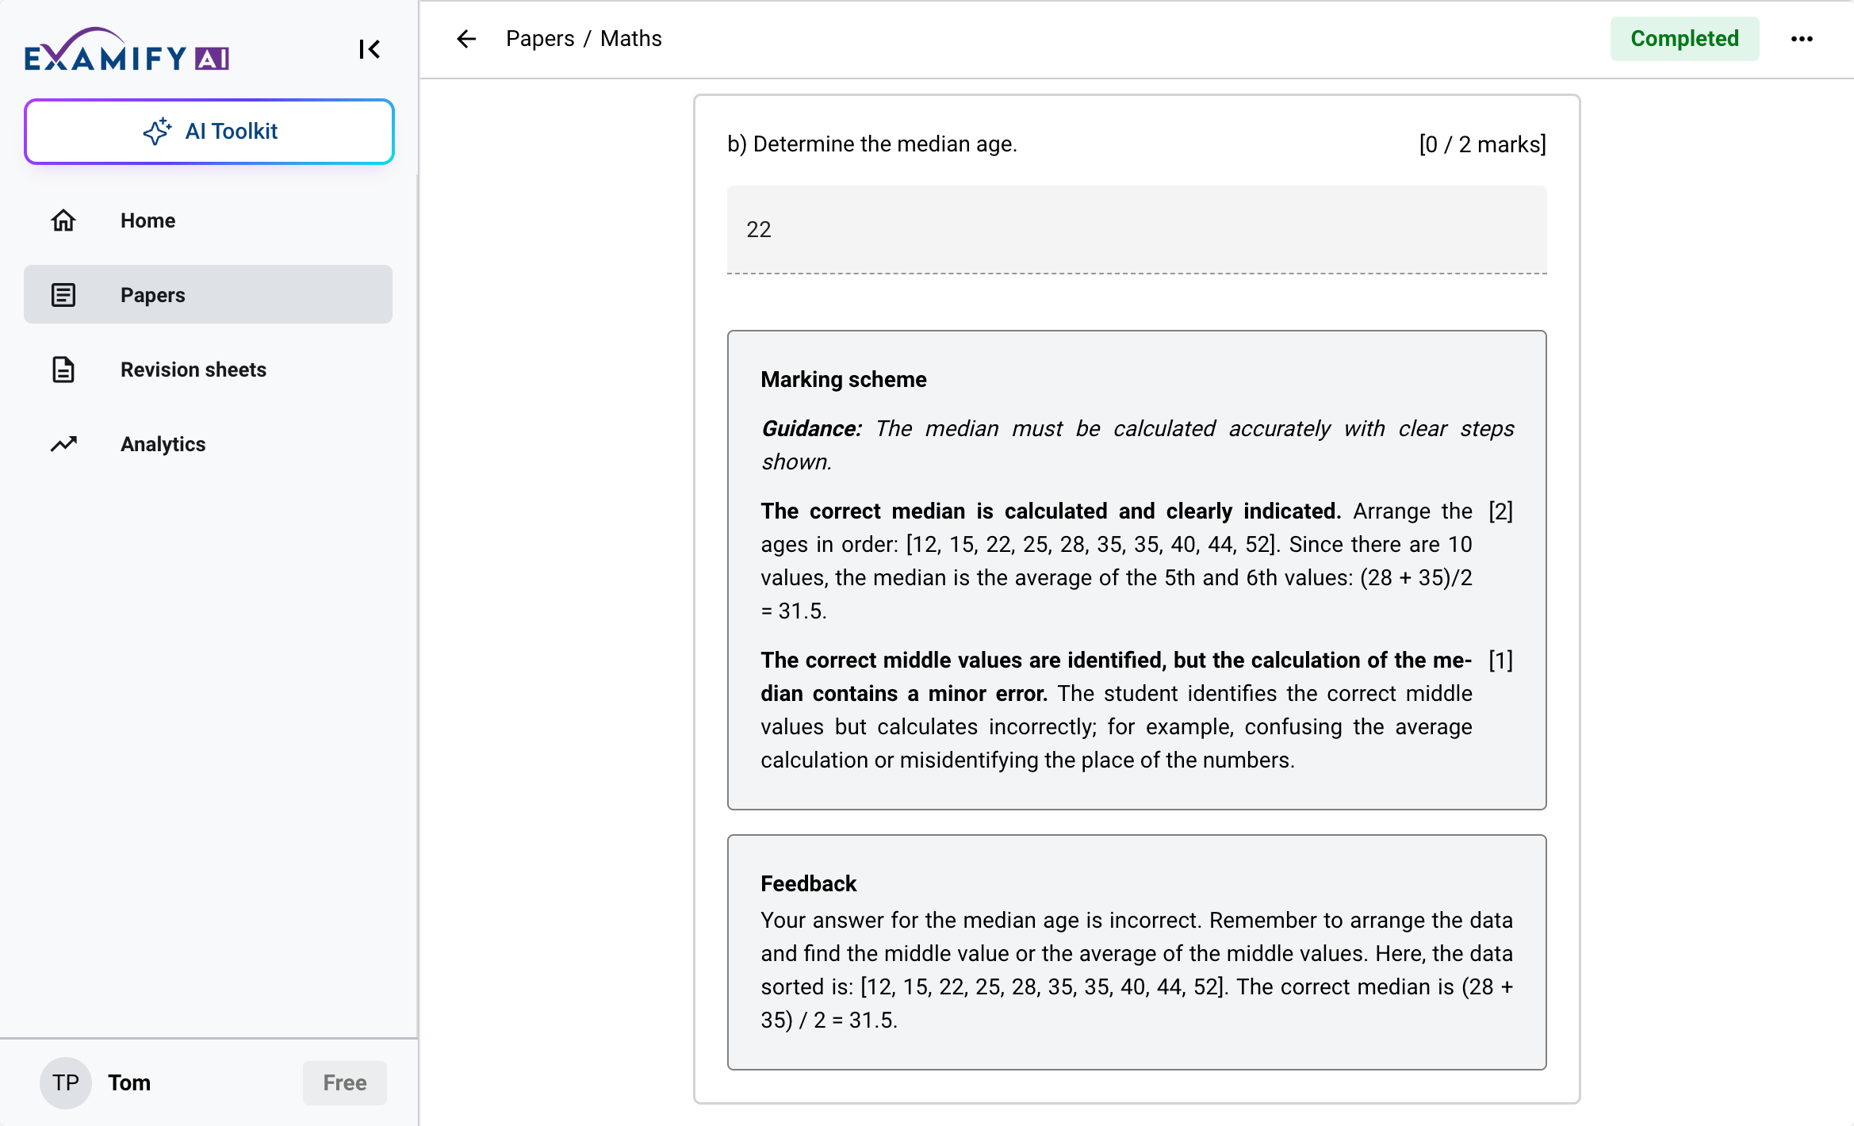Open the AI Toolkit button
The width and height of the screenshot is (1854, 1126).
click(x=209, y=132)
